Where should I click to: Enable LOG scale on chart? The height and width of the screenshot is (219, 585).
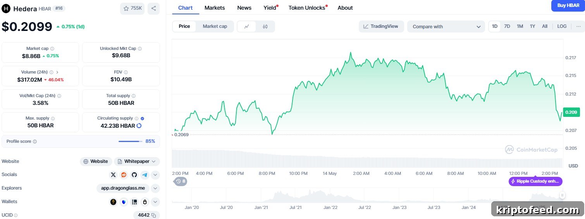[562, 26]
